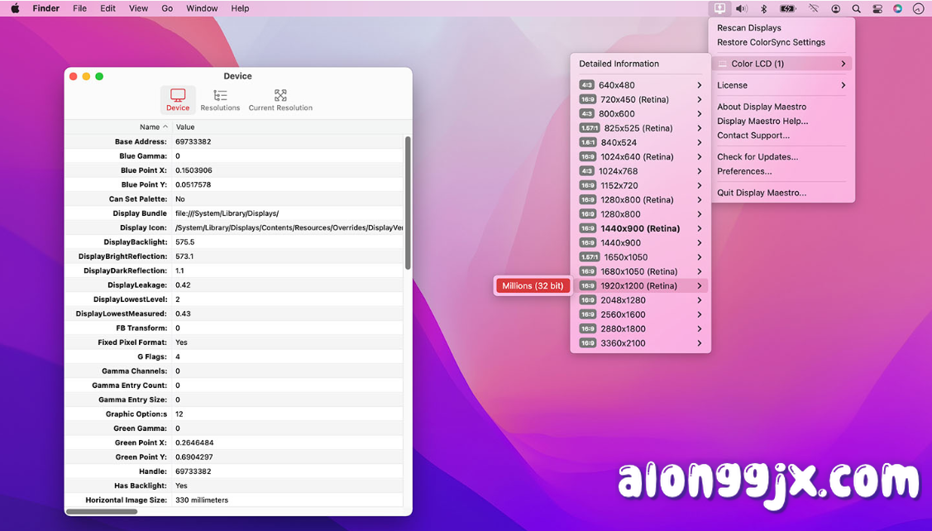Image resolution: width=932 pixels, height=531 pixels.
Task: Open Siri from the menu bar
Action: coord(897,8)
